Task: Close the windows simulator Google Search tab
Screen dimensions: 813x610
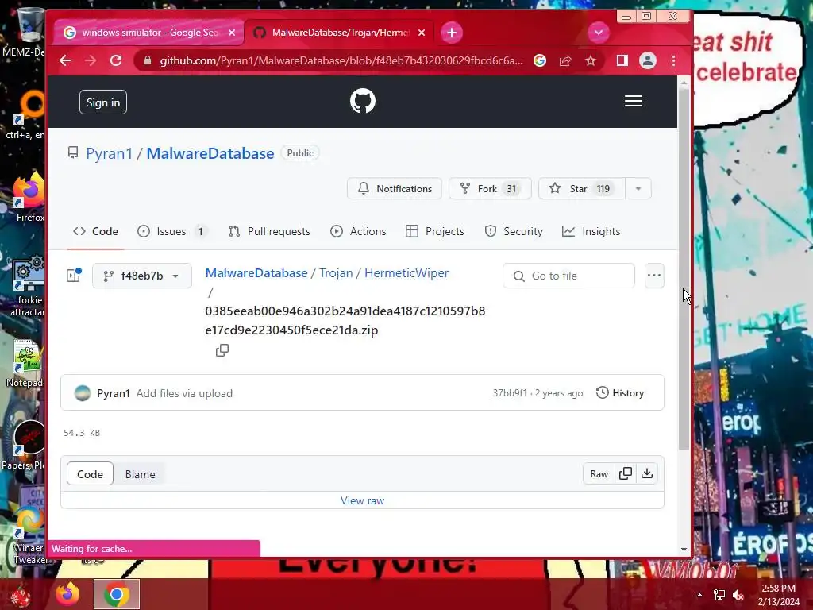Action: coord(232,33)
